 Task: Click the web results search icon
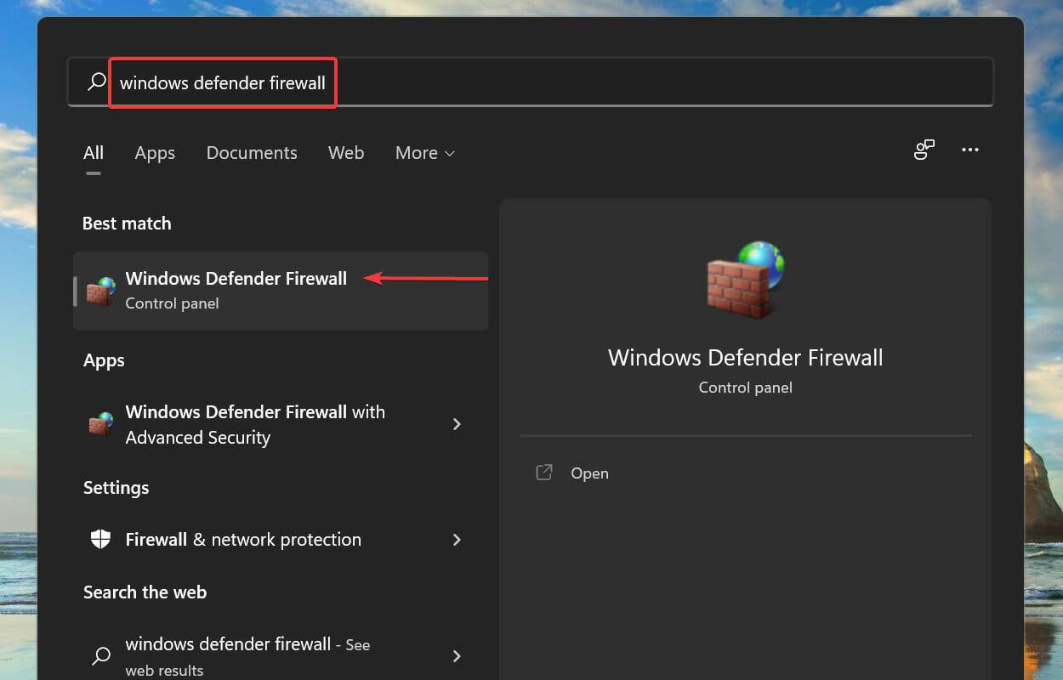pyautogui.click(x=100, y=655)
